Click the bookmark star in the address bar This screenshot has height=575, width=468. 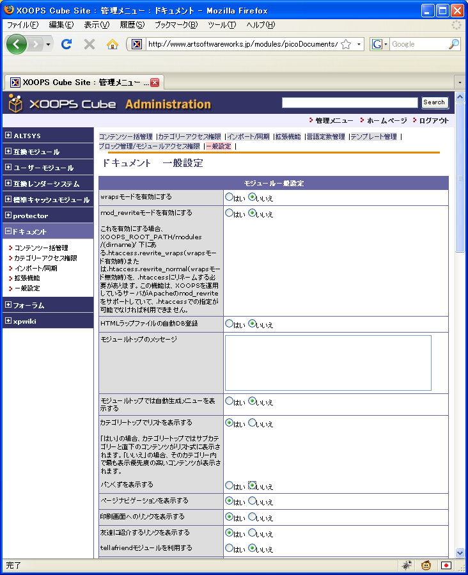coord(346,44)
